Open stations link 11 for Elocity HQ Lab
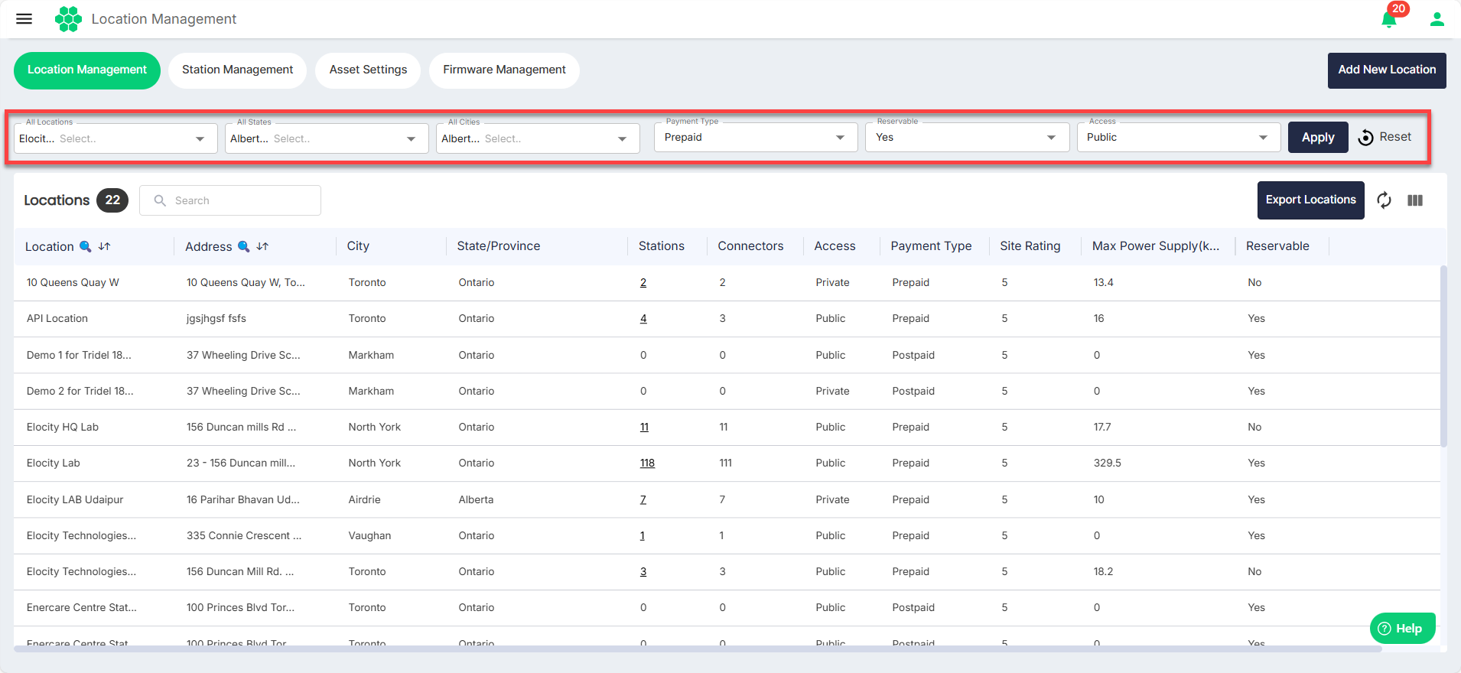Viewport: 1461px width, 673px height. pos(644,428)
